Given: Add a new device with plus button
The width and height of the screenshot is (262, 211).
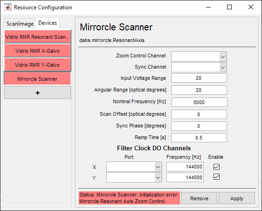Looking at the screenshot, I should click(37, 93).
